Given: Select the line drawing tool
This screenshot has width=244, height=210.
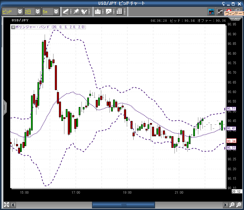Looking at the screenshot, I should click(66, 12).
